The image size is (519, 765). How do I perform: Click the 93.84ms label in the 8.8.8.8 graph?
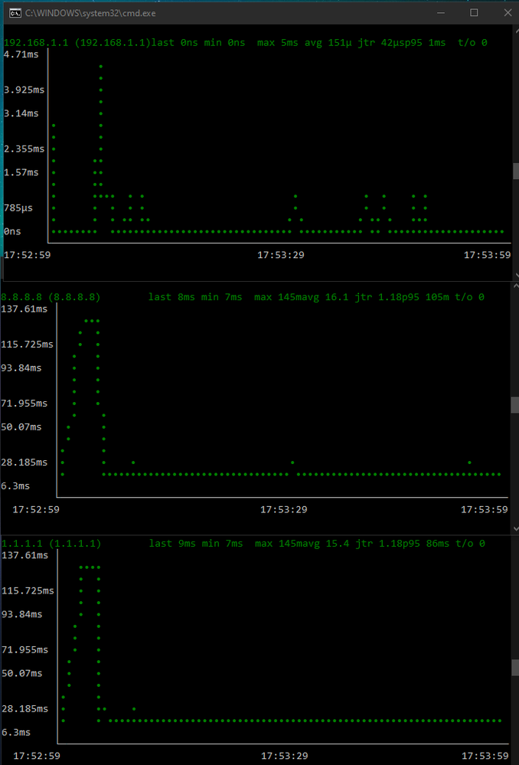coord(21,368)
